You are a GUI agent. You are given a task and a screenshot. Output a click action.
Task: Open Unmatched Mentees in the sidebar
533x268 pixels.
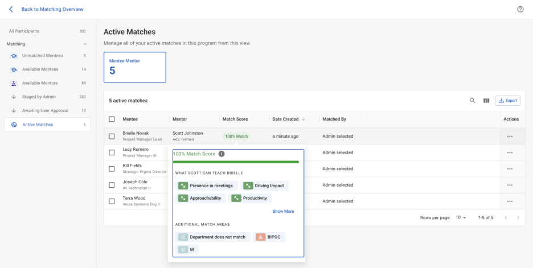tap(42, 56)
